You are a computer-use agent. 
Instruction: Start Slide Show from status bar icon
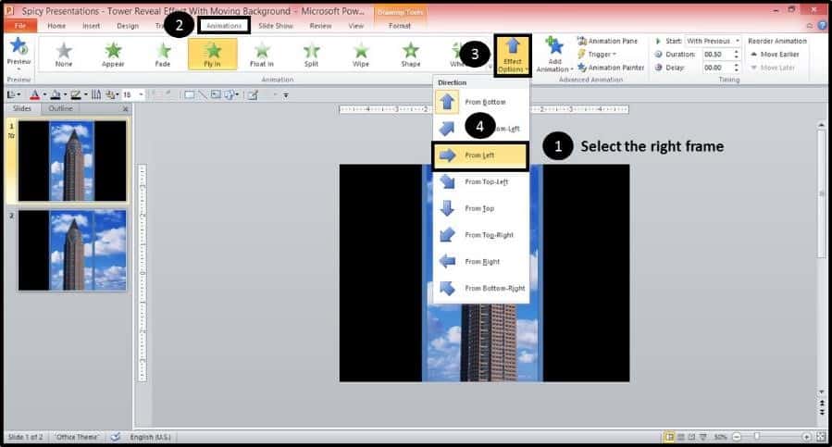[703, 437]
